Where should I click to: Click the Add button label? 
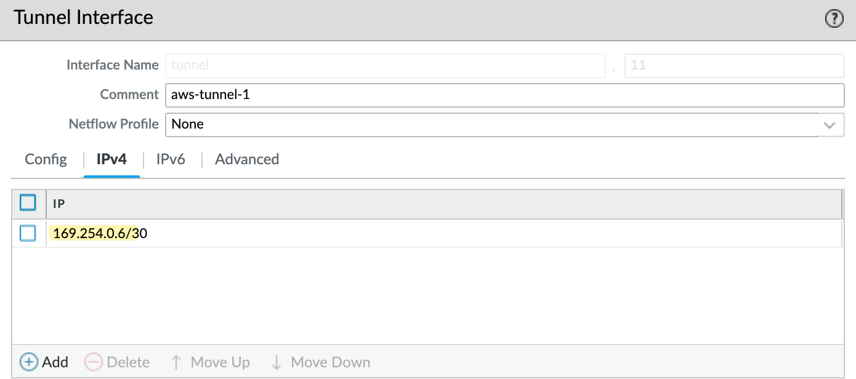point(55,362)
